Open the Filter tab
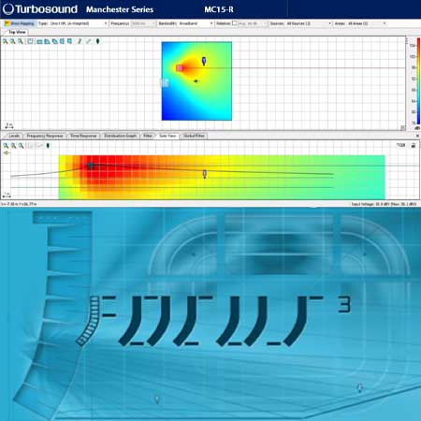The width and height of the screenshot is (421, 421). coord(148,136)
